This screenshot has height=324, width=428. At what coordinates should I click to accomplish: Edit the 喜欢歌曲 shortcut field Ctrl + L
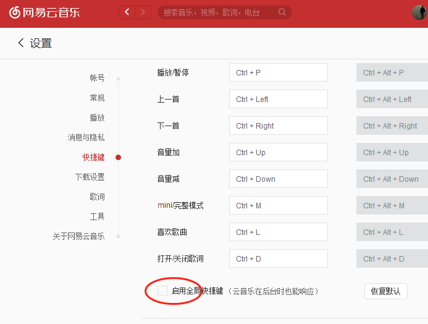(279, 232)
